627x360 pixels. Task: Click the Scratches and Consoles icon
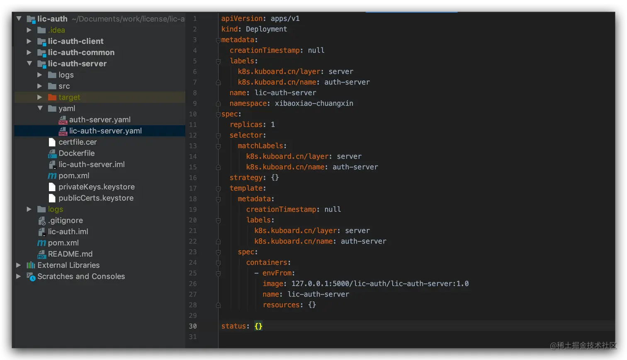coord(31,277)
